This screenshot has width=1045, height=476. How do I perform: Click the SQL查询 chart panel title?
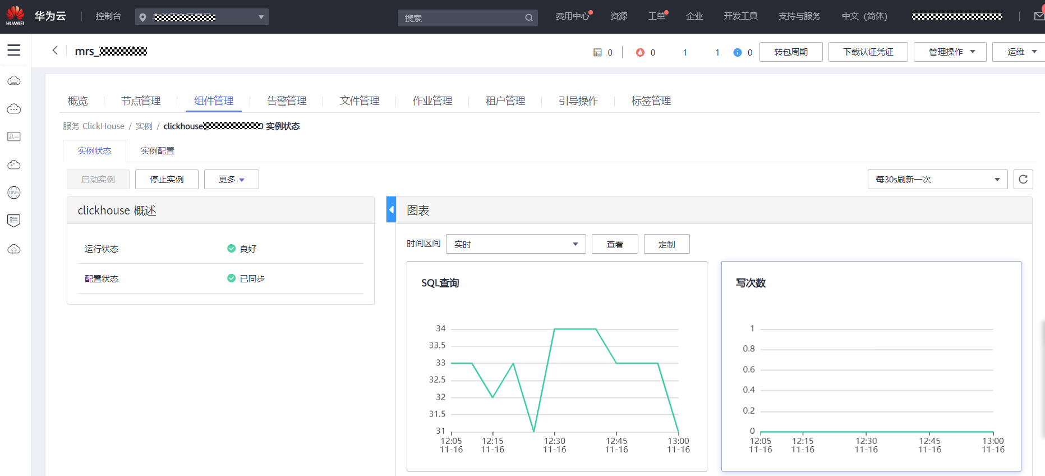(440, 283)
